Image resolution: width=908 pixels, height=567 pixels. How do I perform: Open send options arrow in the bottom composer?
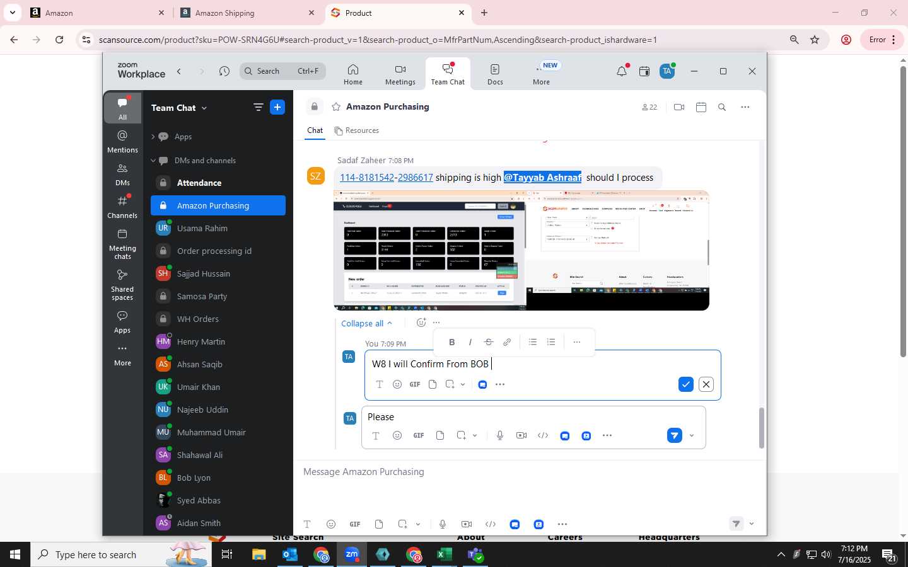coord(752,524)
